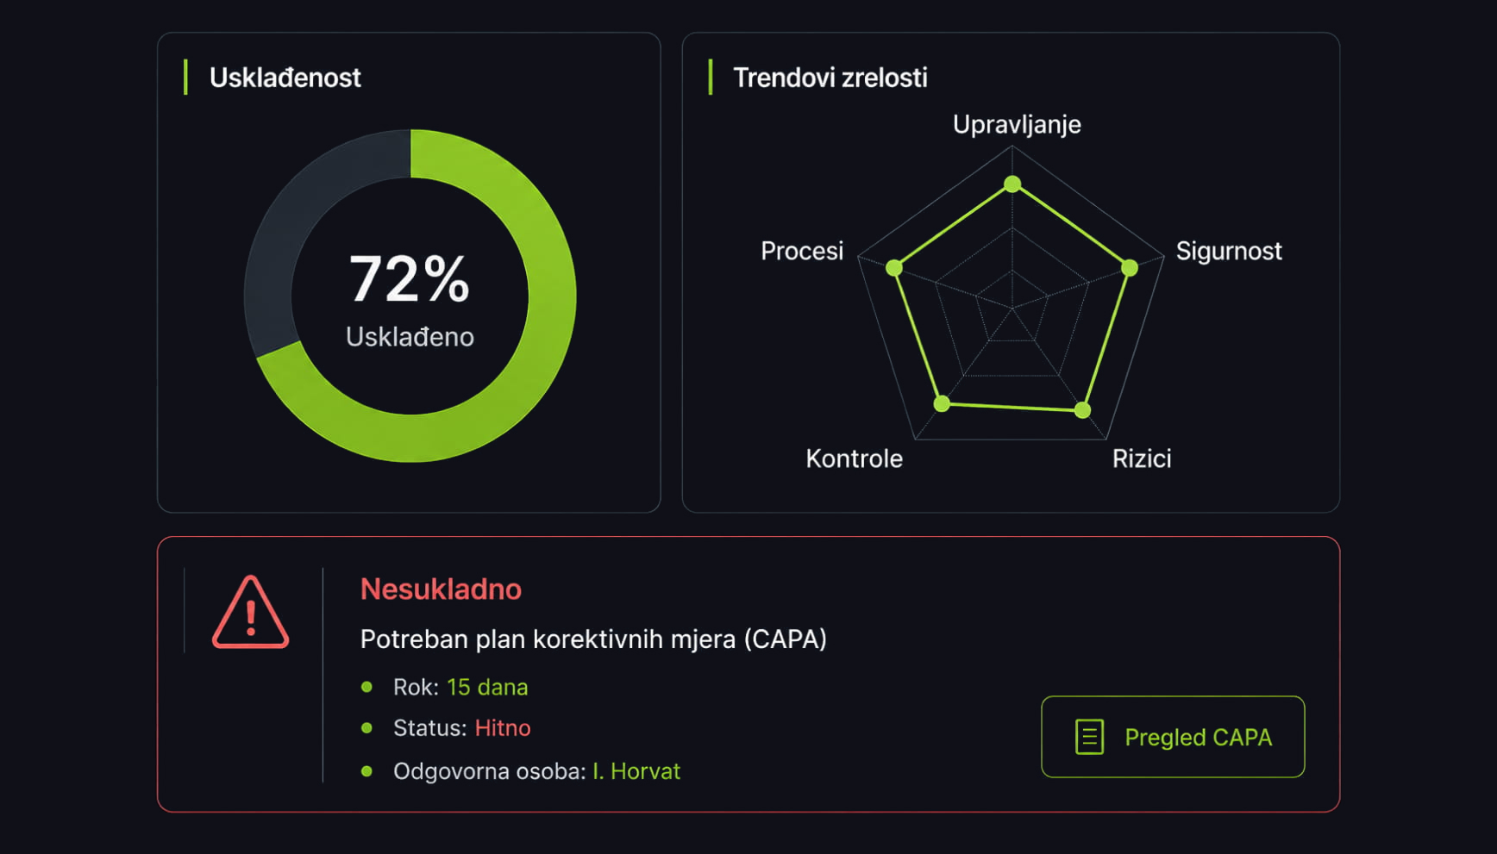The height and width of the screenshot is (854, 1497).
Task: Click the document icon in Pregled CAPA
Action: pyautogui.click(x=1089, y=737)
